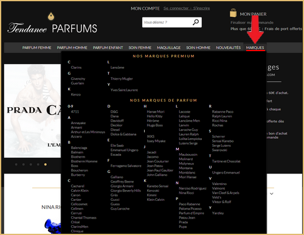
Task: Choose the Hugo Boss brand link
Action: pyautogui.click(x=155, y=125)
